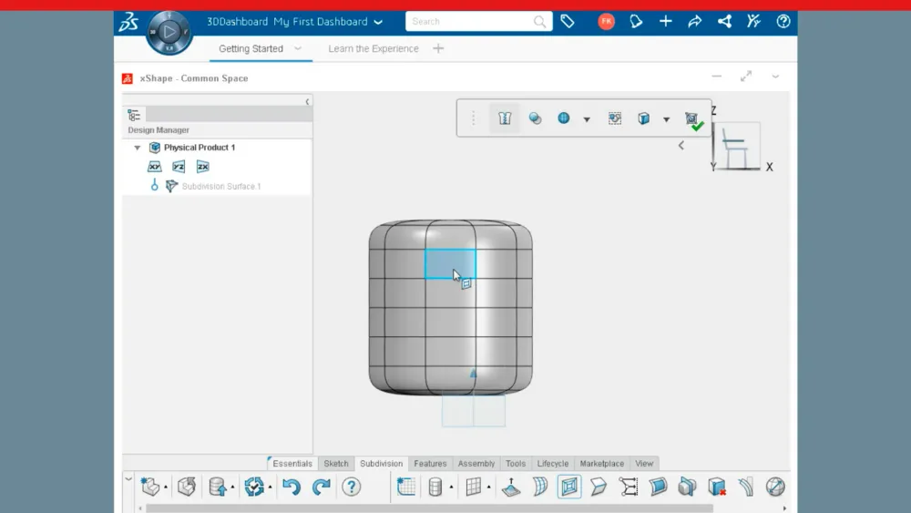
Task: Open the three-node network share icon
Action: 724,22
